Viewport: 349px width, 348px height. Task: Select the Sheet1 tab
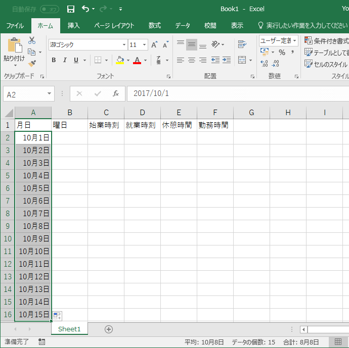pyautogui.click(x=69, y=329)
